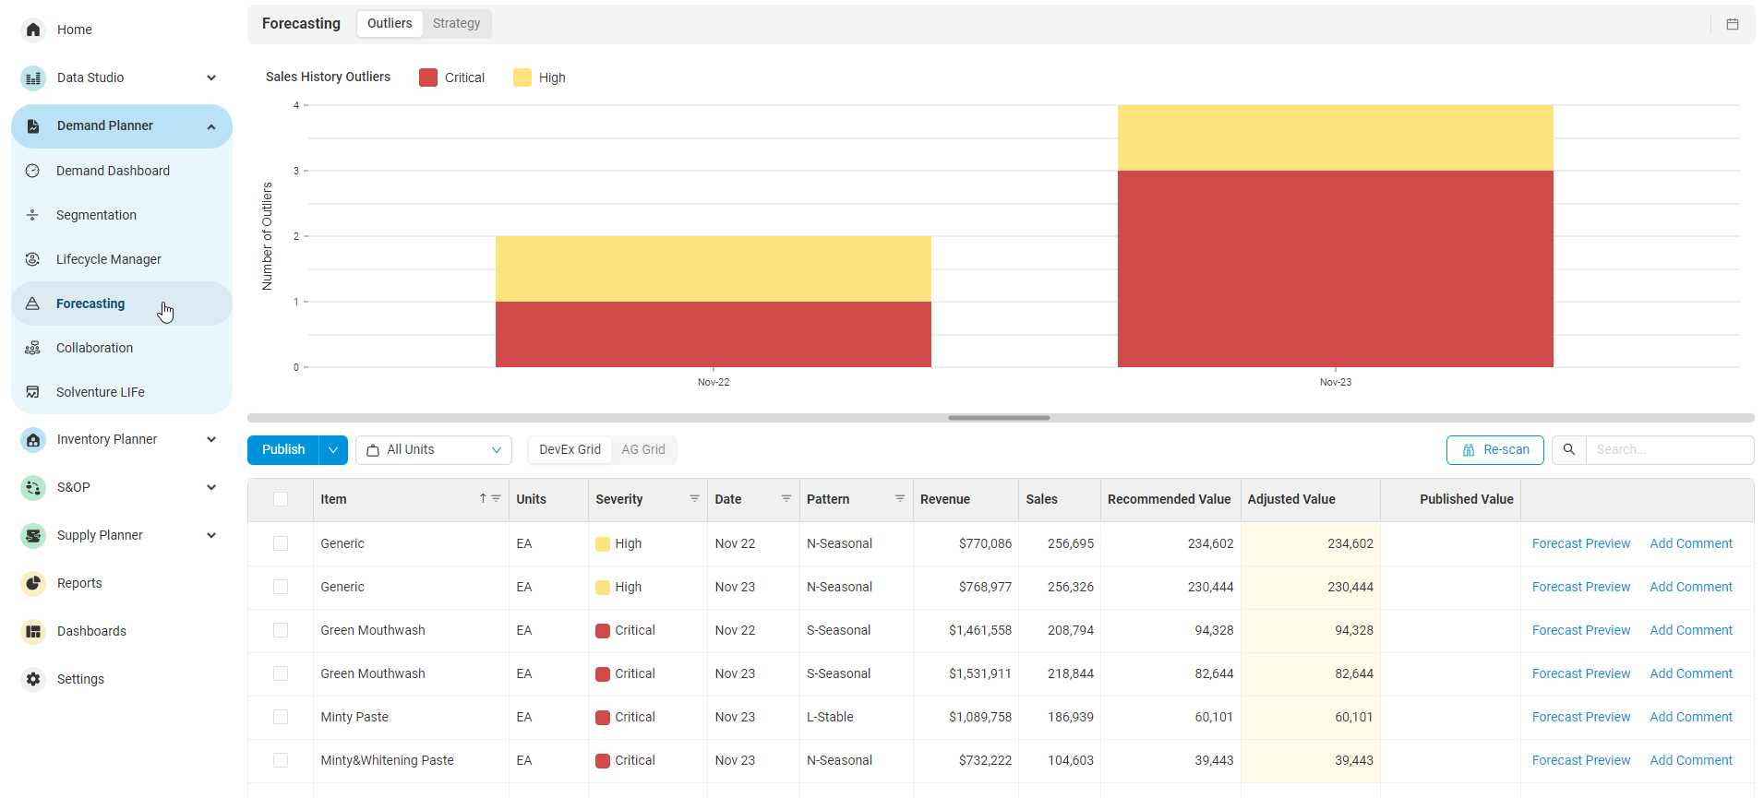Check the Minty&Whitening Paste row checkbox
Image resolution: width=1764 pixels, height=798 pixels.
(x=281, y=760)
